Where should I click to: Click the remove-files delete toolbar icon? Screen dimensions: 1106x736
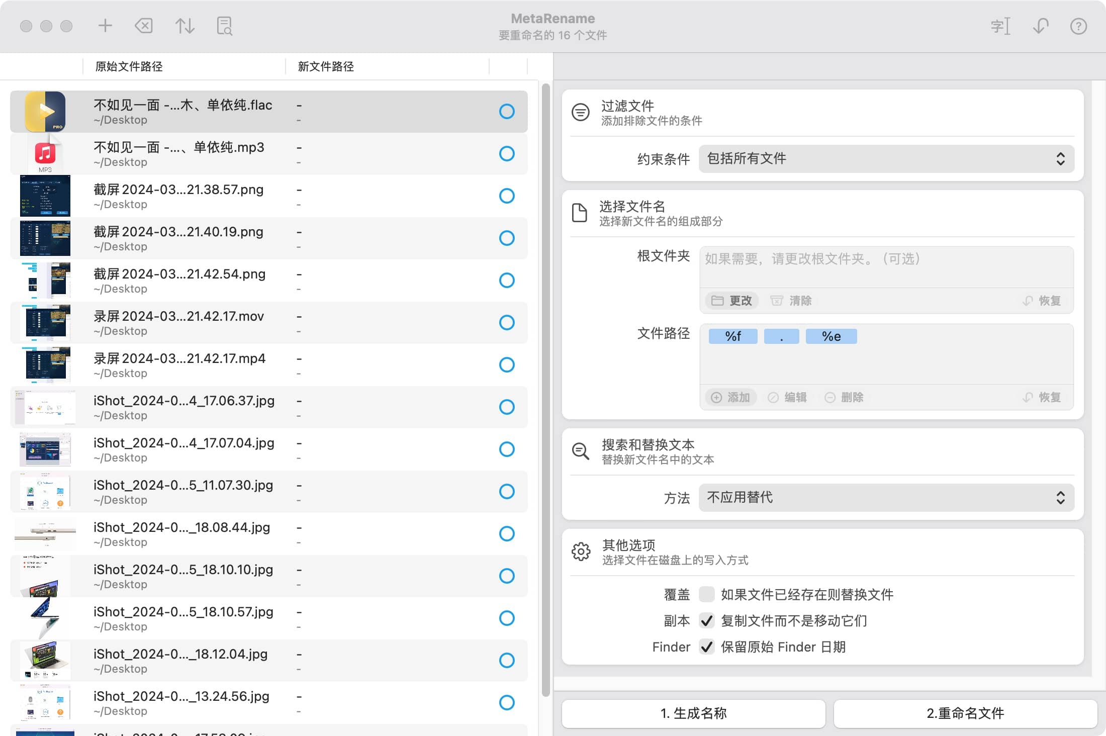pyautogui.click(x=144, y=26)
